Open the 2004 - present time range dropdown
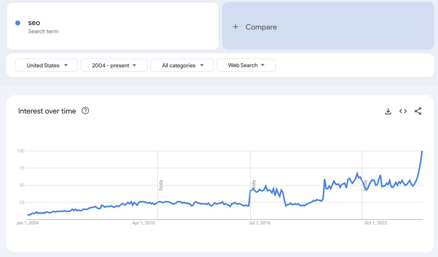The width and height of the screenshot is (438, 257). pos(114,65)
